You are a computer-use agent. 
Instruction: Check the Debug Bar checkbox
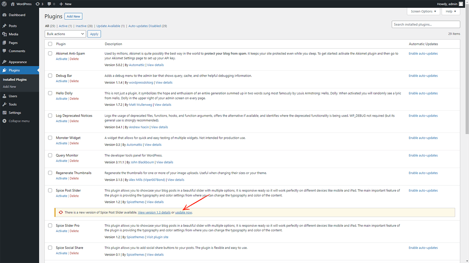pyautogui.click(x=50, y=76)
